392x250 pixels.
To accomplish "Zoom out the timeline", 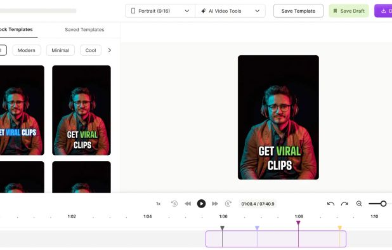I will 359,204.
